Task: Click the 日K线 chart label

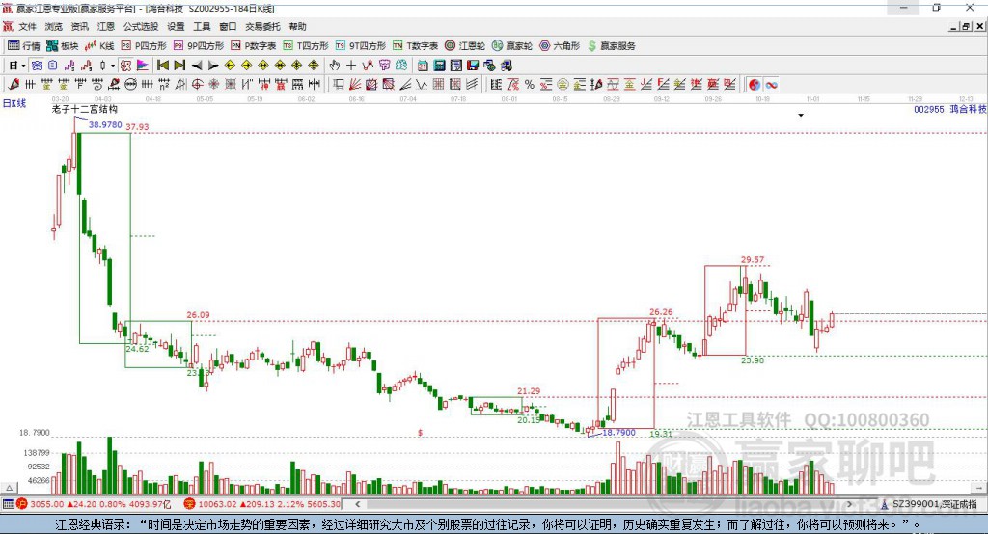Action: (14, 103)
